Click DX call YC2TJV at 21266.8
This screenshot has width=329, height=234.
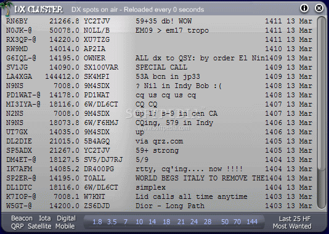tap(97, 21)
